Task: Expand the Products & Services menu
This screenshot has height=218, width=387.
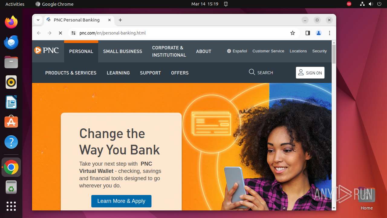Action: 71,73
